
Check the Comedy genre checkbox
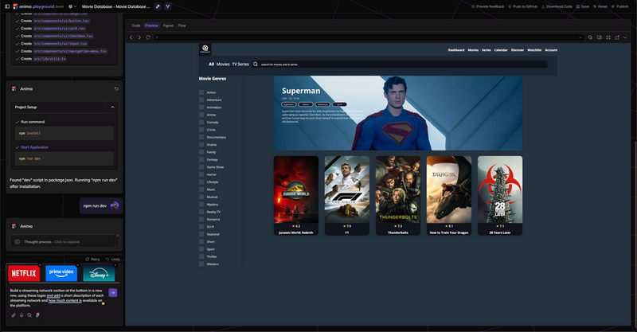[201, 123]
